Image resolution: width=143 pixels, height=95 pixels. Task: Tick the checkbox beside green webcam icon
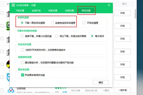[2, 26]
